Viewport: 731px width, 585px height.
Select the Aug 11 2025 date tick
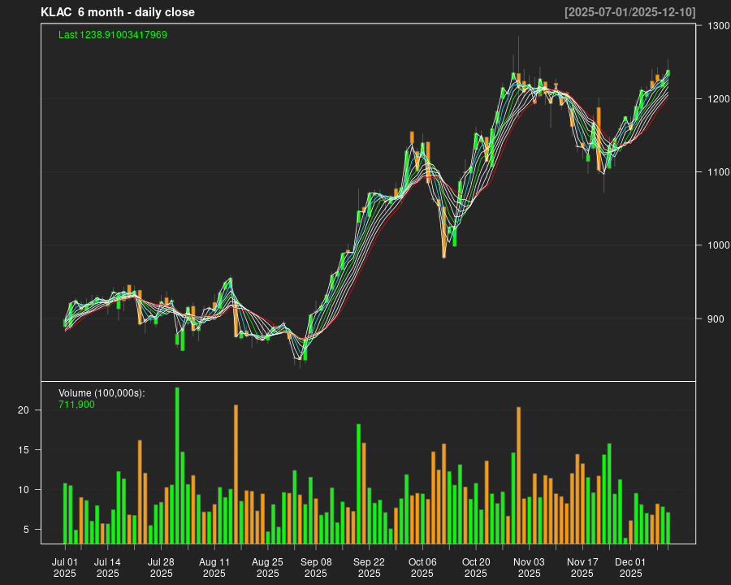214,567
